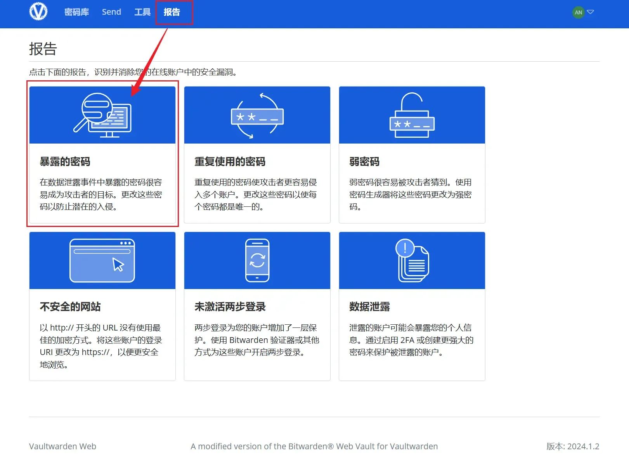Open the 密码库 vault tab

[x=76, y=12]
